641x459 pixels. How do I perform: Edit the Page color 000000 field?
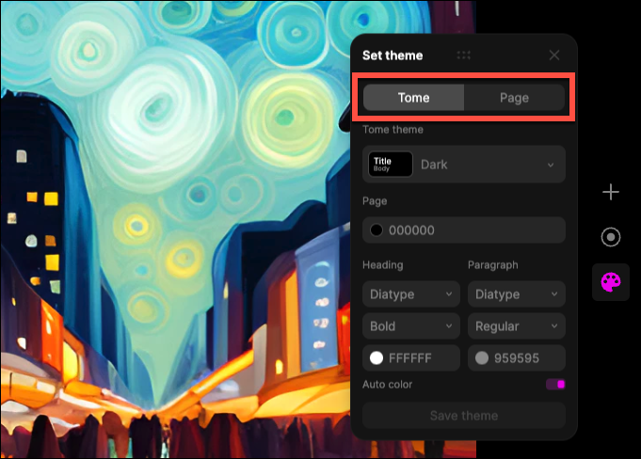click(x=464, y=230)
